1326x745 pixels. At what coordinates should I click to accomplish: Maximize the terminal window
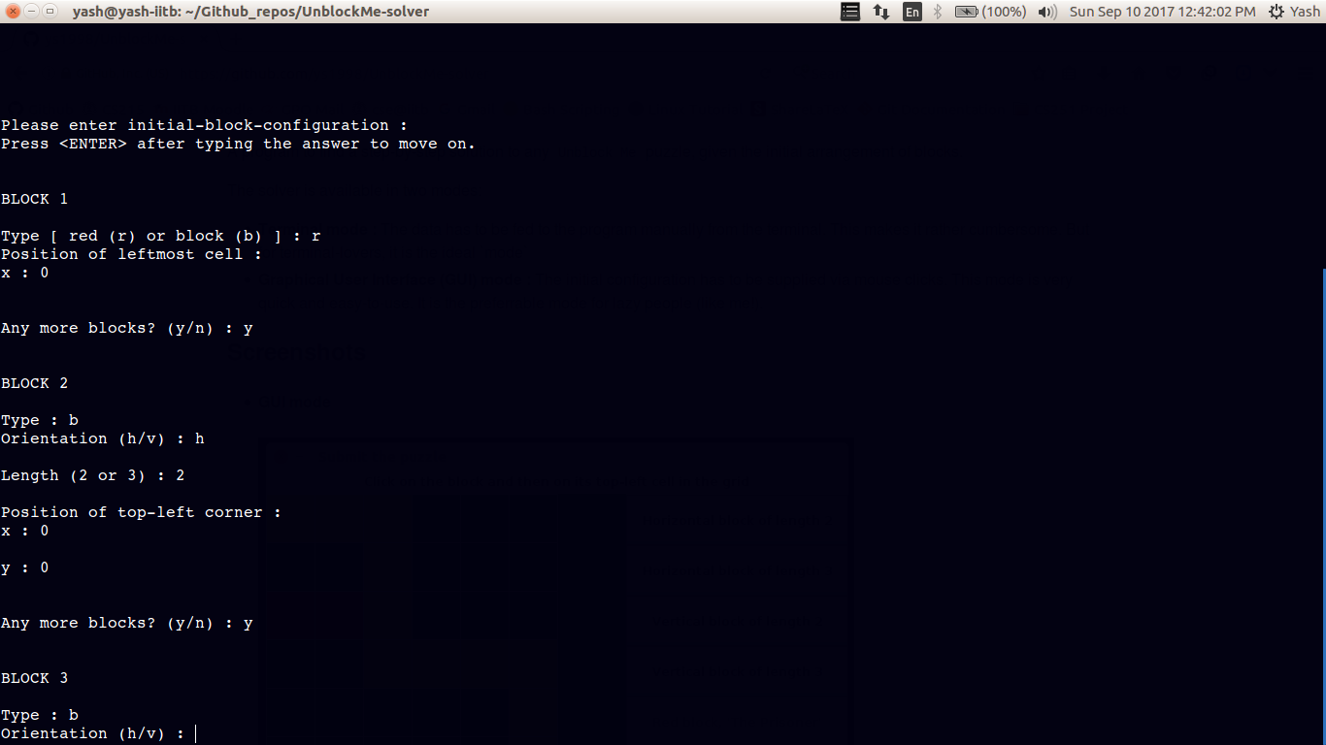[50, 12]
